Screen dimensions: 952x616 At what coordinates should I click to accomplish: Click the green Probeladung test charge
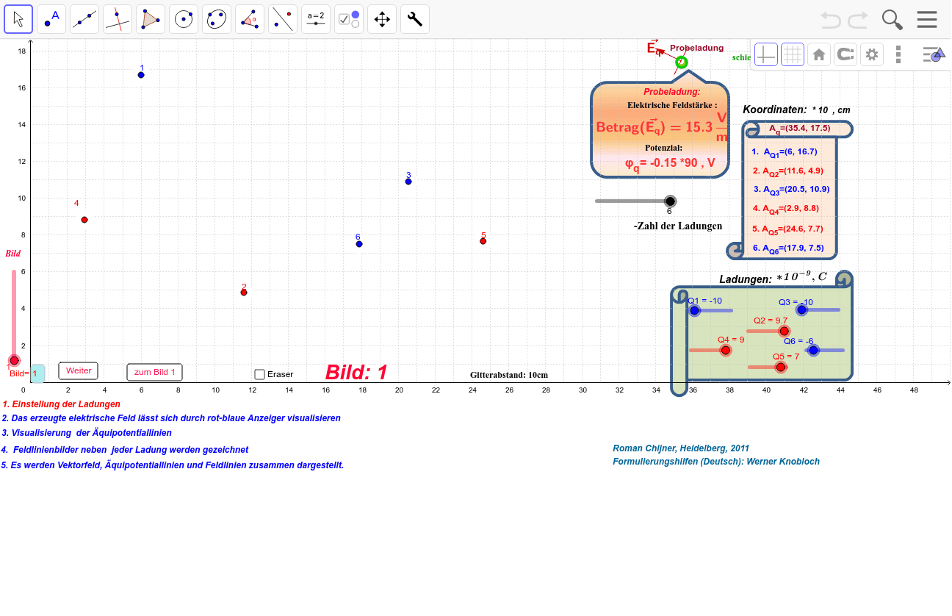(x=682, y=62)
